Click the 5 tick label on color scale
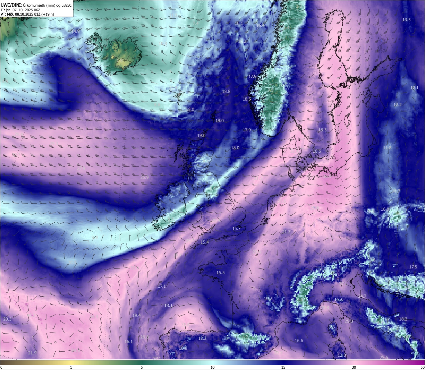 click(142, 367)
